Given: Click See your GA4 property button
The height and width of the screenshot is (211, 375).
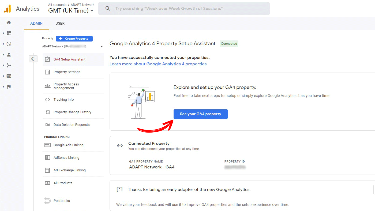Looking at the screenshot, I should click(201, 114).
